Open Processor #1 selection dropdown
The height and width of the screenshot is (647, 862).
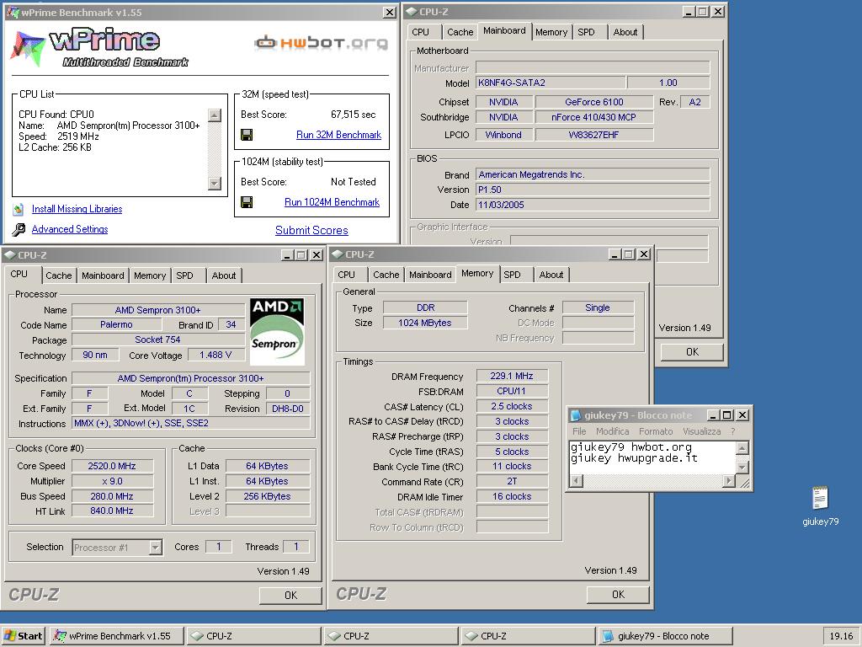click(155, 548)
